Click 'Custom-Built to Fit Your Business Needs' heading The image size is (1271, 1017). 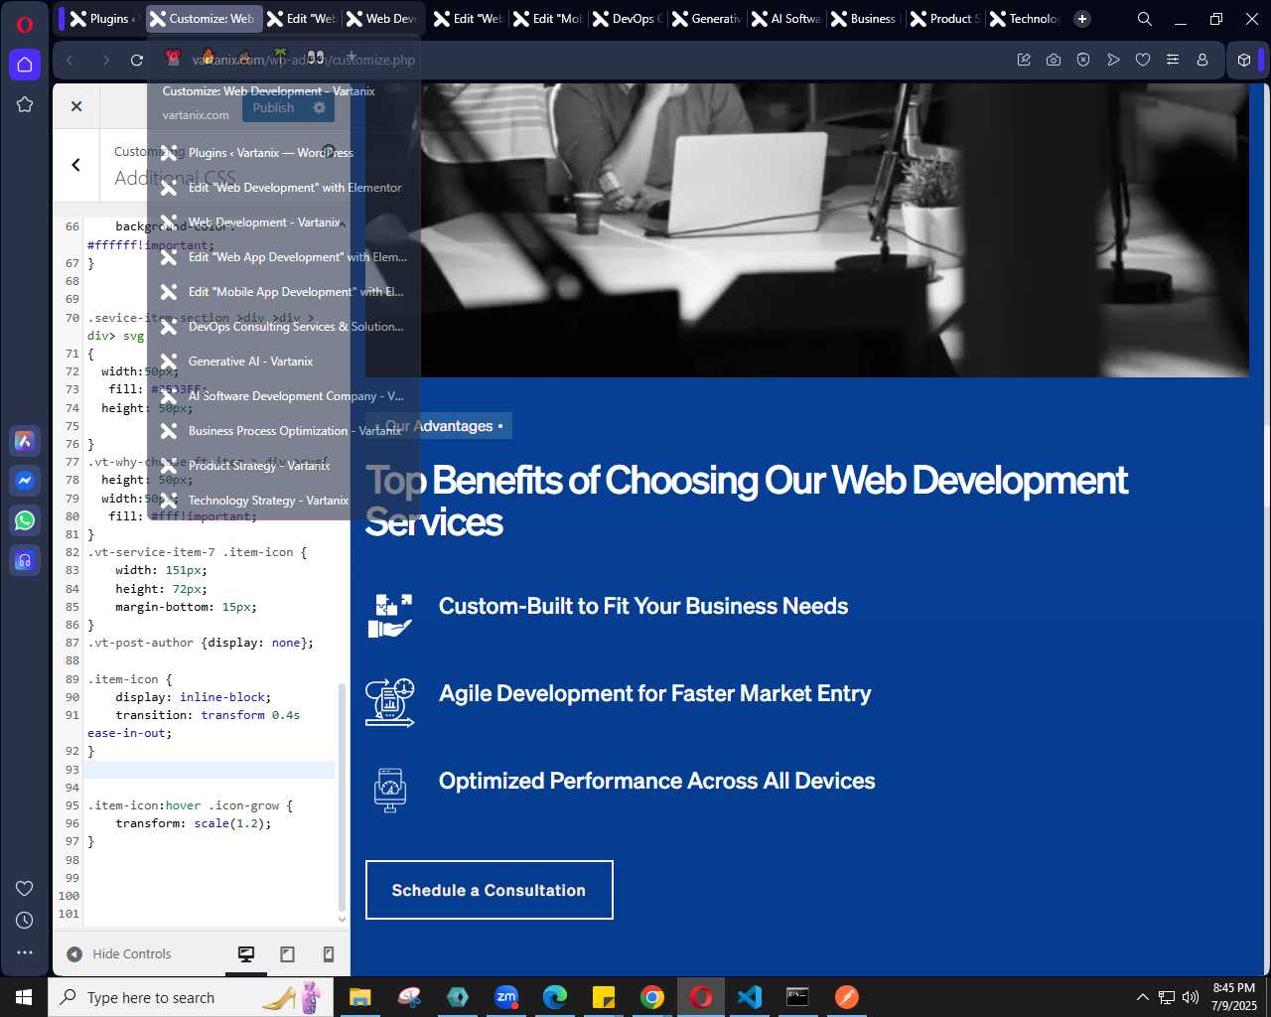click(x=643, y=606)
